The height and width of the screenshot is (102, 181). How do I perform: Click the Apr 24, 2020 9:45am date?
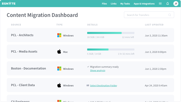coord(156,86)
